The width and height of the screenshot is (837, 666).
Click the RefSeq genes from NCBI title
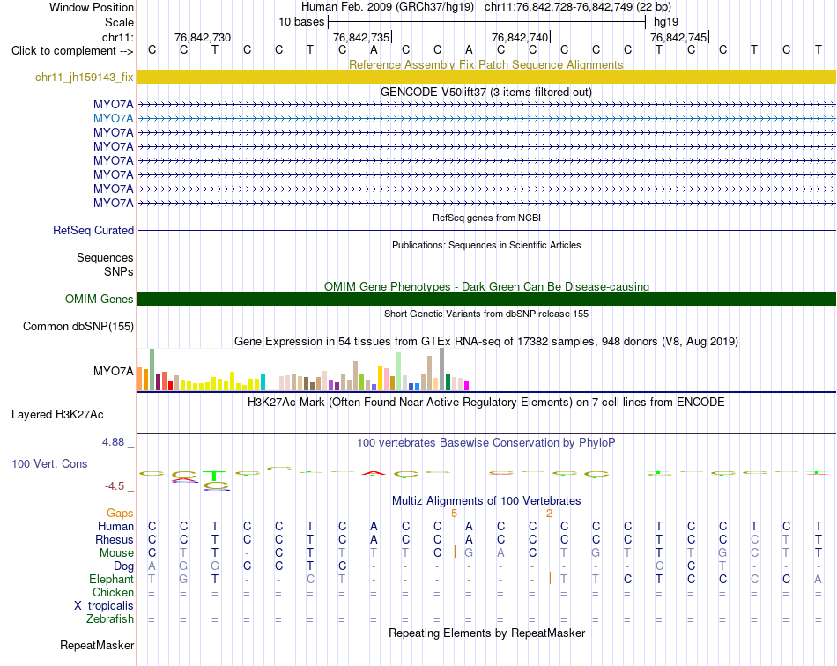pyautogui.click(x=486, y=218)
